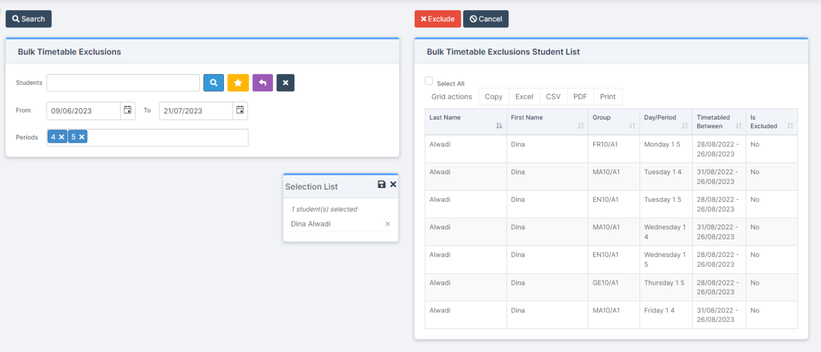Click into the Students input field

[123, 83]
